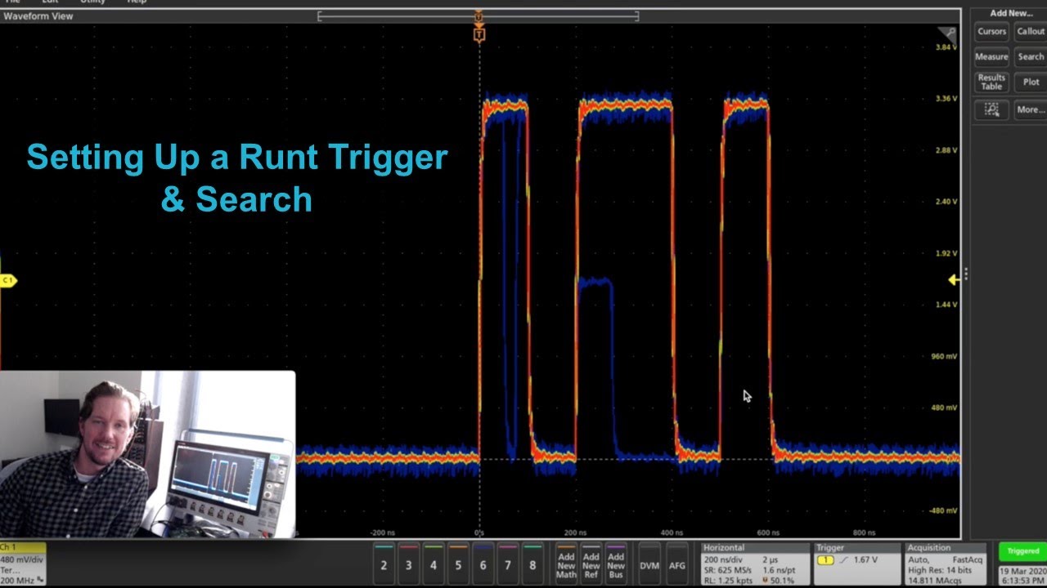
Task: Click the green Triggered status button
Action: point(1022,551)
